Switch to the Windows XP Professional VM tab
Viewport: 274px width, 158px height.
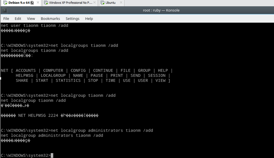70,3
